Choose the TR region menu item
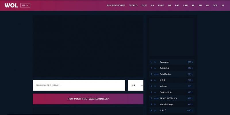The image size is (230, 115). [x=193, y=5]
